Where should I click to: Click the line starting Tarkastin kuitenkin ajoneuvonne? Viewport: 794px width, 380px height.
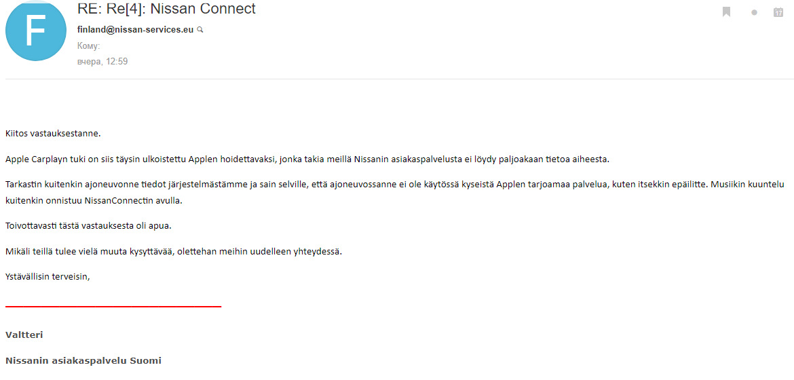click(x=396, y=184)
